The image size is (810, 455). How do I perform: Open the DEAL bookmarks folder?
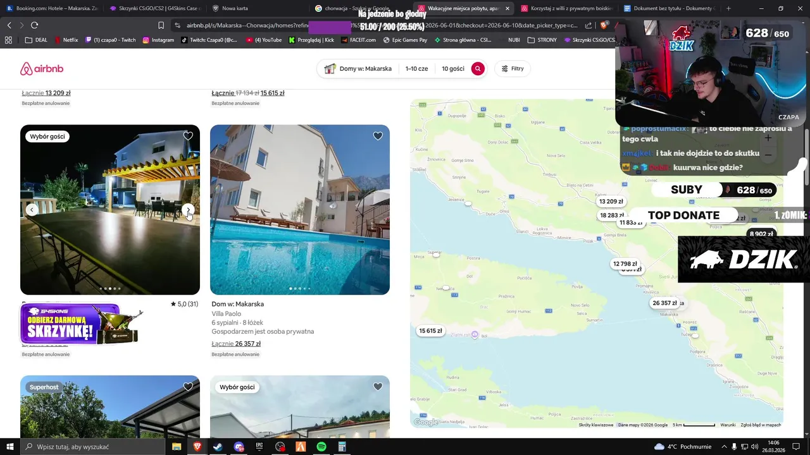pyautogui.click(x=36, y=40)
